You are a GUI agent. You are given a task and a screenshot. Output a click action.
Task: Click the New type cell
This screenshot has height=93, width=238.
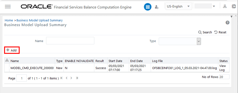(59, 68)
